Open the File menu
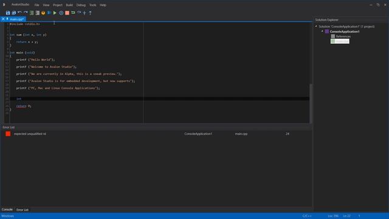 click(36, 5)
